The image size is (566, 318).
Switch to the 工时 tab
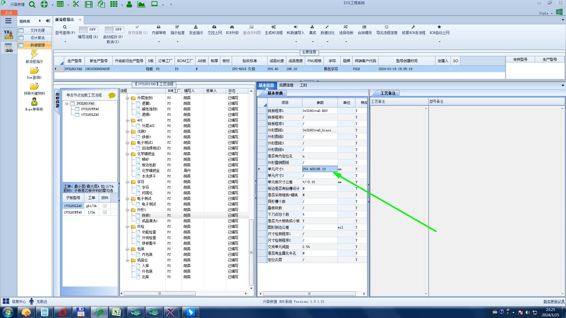tap(303, 85)
